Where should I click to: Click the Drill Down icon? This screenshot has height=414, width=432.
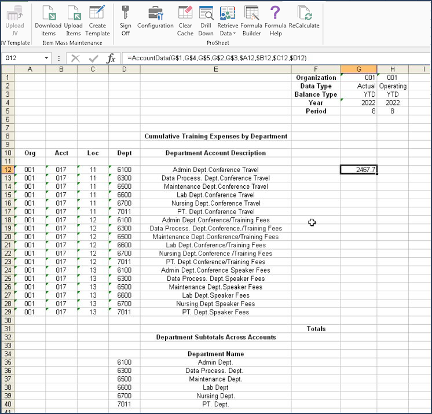tap(206, 14)
